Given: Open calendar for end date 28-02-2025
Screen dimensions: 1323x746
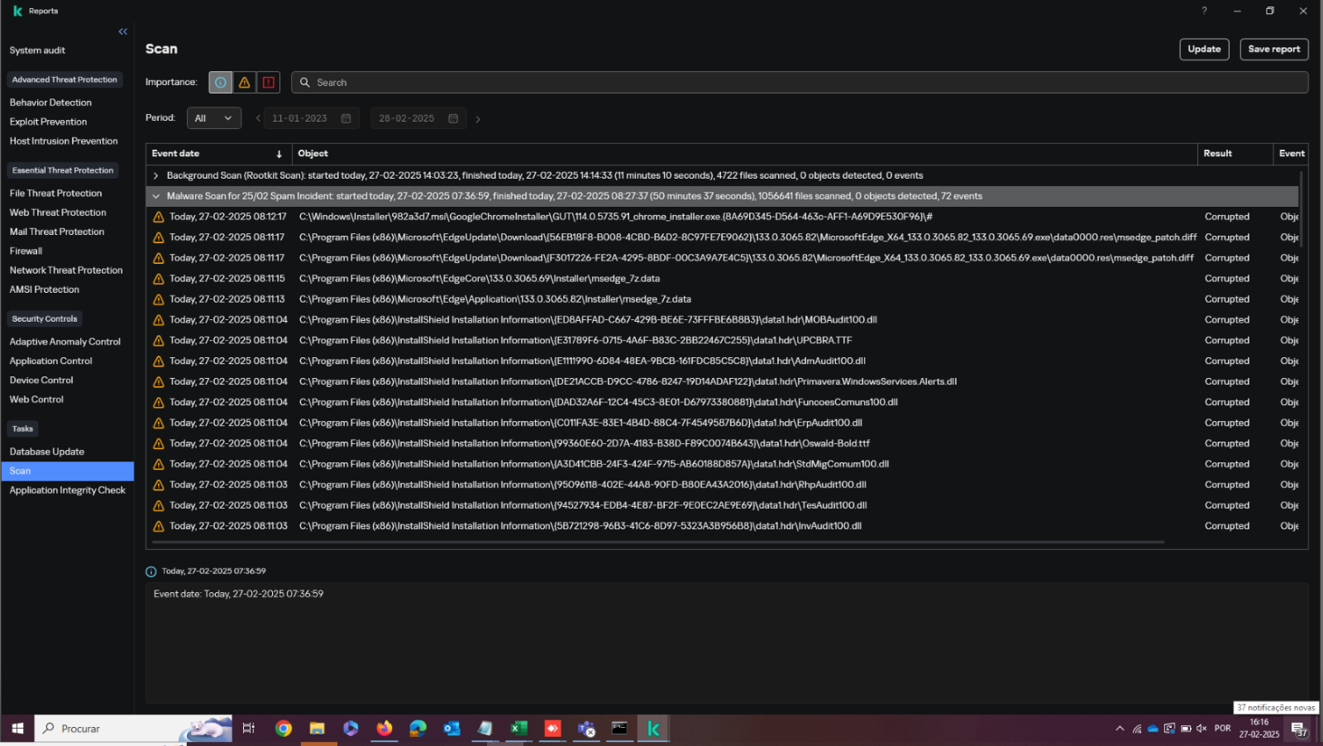Looking at the screenshot, I should pyautogui.click(x=453, y=118).
